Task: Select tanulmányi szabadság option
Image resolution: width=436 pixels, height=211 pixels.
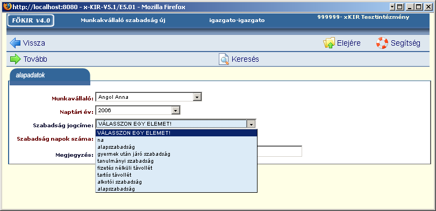Action: (x=176, y=161)
